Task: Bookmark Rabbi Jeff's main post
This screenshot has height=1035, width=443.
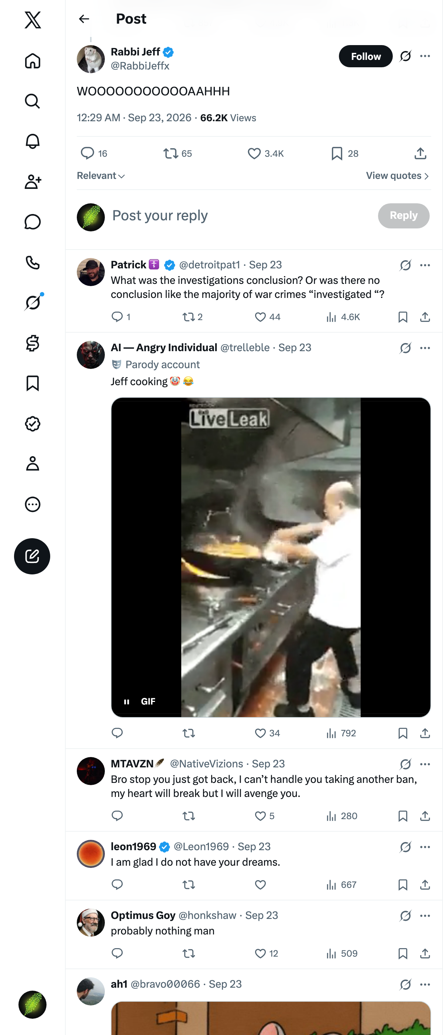Action: tap(345, 153)
